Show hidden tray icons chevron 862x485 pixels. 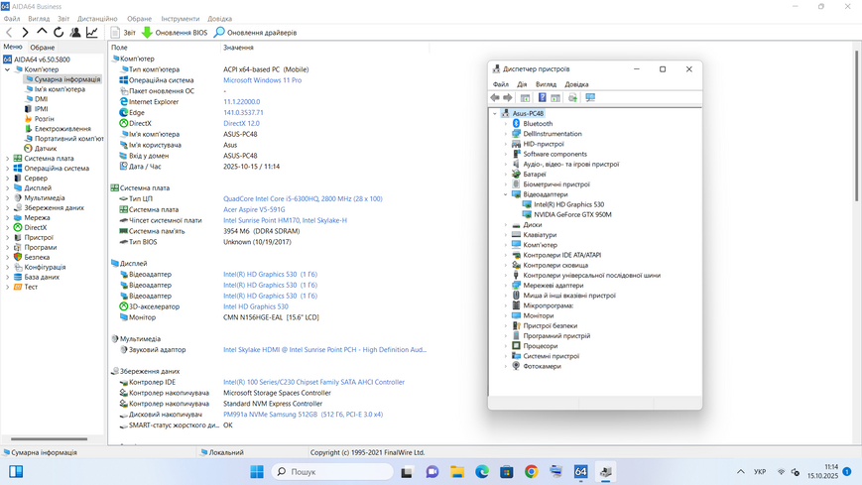coord(741,472)
